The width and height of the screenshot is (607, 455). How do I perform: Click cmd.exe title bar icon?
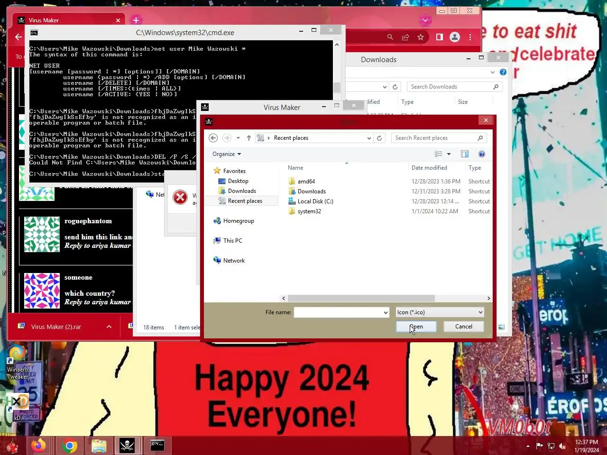(34, 33)
